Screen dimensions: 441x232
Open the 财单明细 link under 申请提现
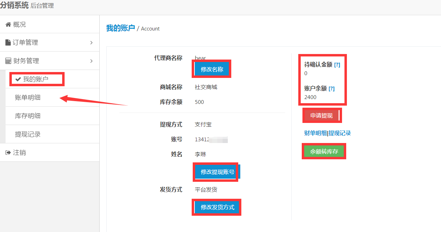(x=315, y=133)
